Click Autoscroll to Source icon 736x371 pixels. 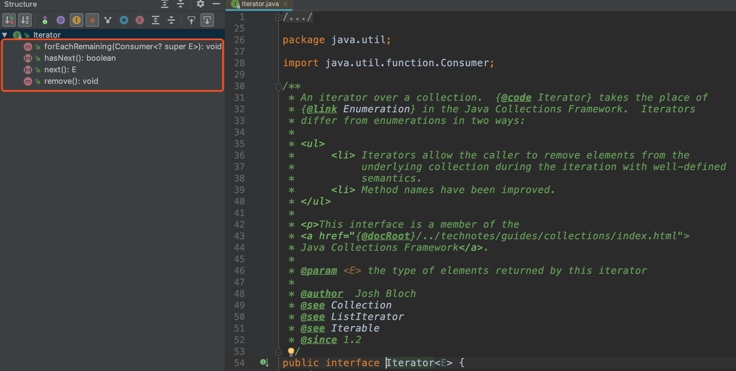pos(191,20)
